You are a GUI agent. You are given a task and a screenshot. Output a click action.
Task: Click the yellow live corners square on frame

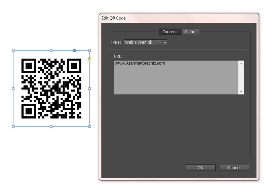[x=89, y=59]
